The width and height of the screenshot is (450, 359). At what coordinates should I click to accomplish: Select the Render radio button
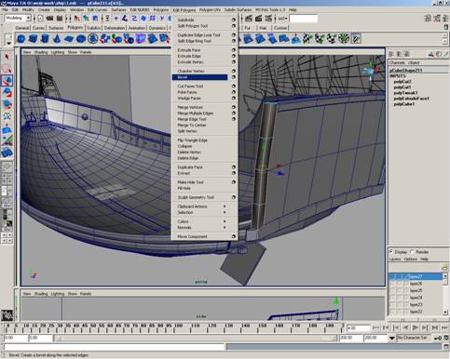[413, 252]
